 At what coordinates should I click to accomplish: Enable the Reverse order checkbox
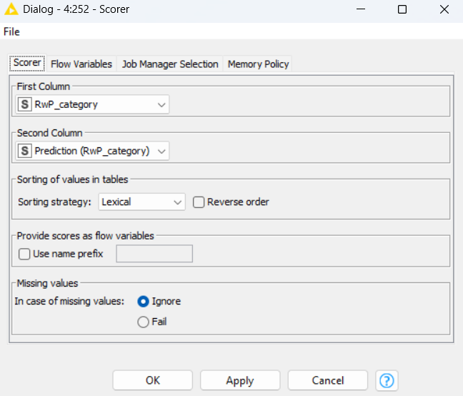199,202
